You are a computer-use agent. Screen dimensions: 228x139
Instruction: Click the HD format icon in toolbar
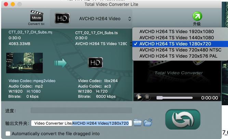tap(62, 18)
